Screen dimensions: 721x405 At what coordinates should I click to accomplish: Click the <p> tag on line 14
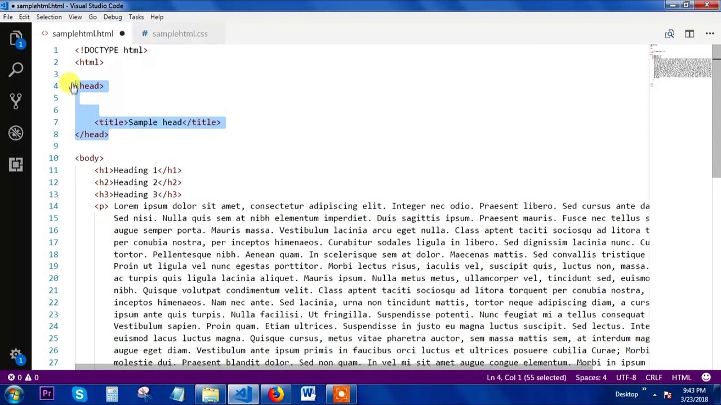pos(101,206)
